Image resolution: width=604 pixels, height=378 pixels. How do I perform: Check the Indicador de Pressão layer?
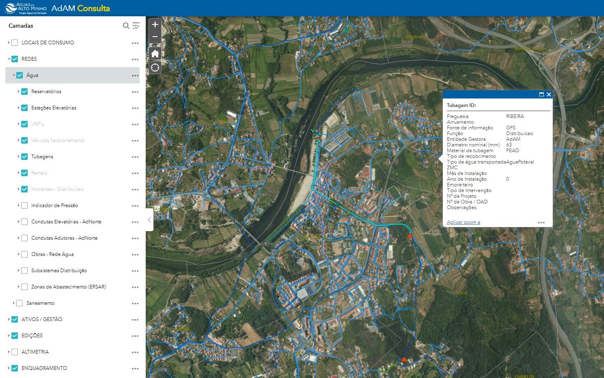(24, 205)
